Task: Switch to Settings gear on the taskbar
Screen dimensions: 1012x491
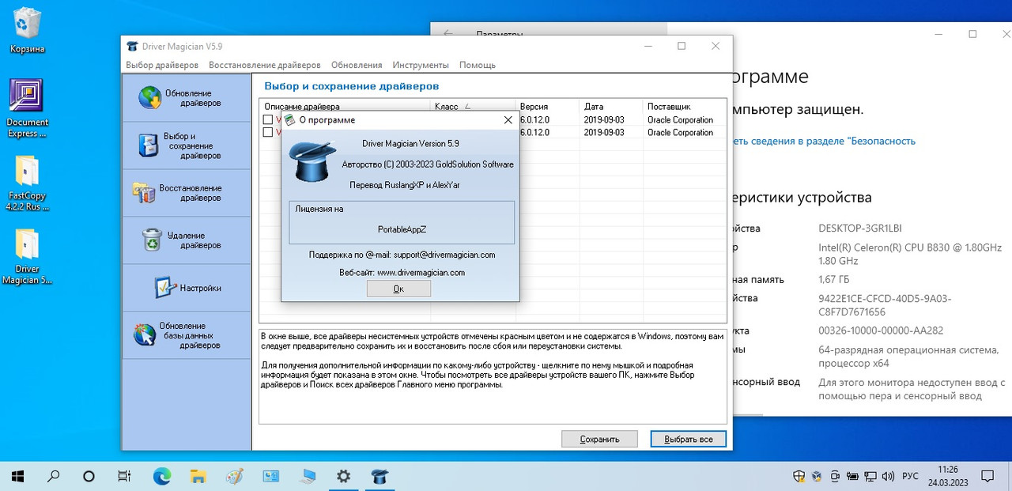Action: (343, 477)
